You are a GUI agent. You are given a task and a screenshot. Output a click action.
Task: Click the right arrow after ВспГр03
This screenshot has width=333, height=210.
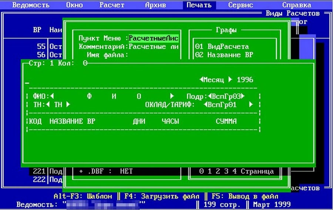tap(243, 96)
